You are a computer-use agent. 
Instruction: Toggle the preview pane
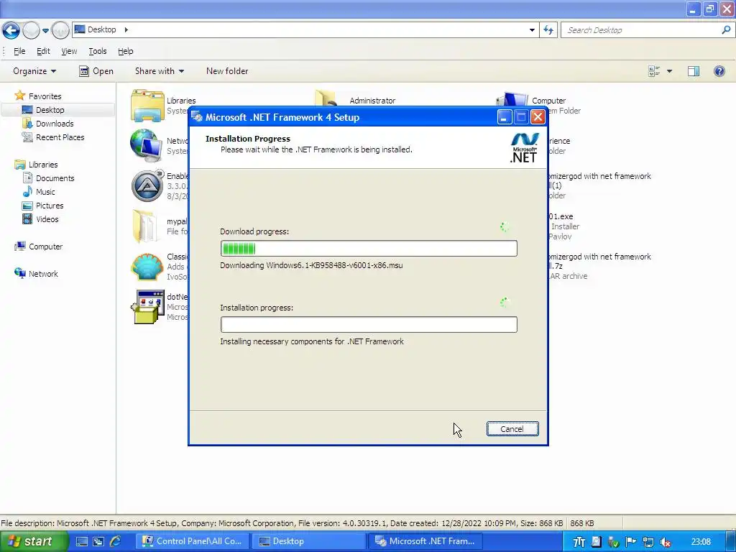coord(694,71)
